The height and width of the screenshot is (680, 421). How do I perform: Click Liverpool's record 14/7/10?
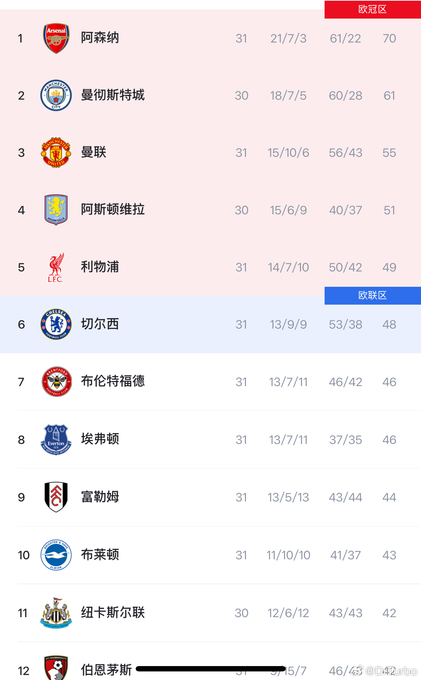point(288,267)
